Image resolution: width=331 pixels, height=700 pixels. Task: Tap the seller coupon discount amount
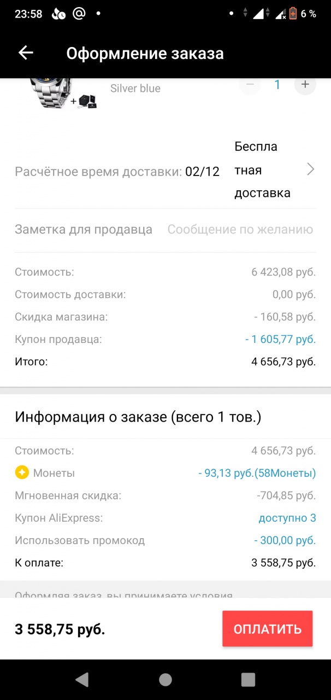click(x=280, y=339)
